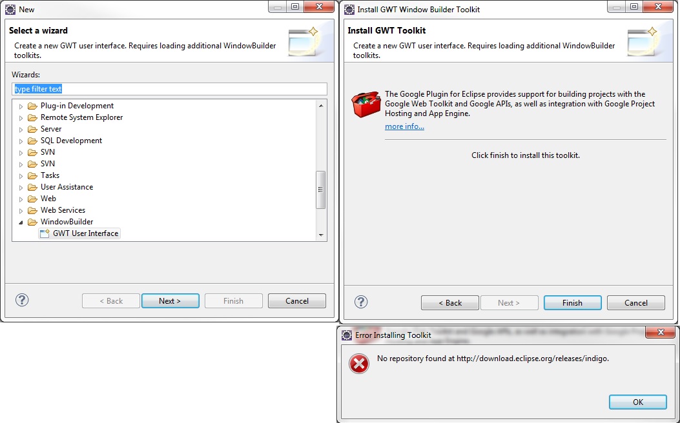Close the Error Installing Toolkit dialog
The width and height of the screenshot is (680, 423).
point(661,333)
